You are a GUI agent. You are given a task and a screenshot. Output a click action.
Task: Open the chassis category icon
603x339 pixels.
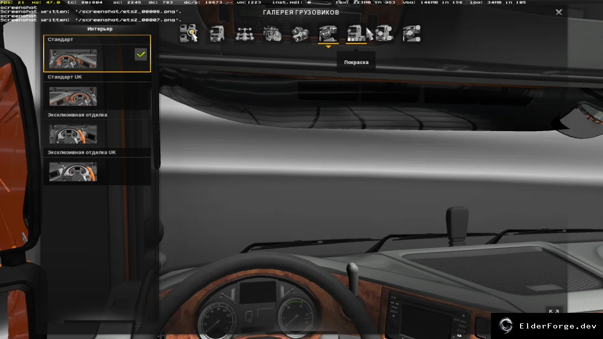click(x=245, y=34)
